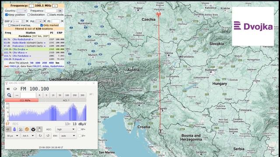Uncheck the Only marked checkbox
This screenshot has width=280, height=157.
point(42,25)
